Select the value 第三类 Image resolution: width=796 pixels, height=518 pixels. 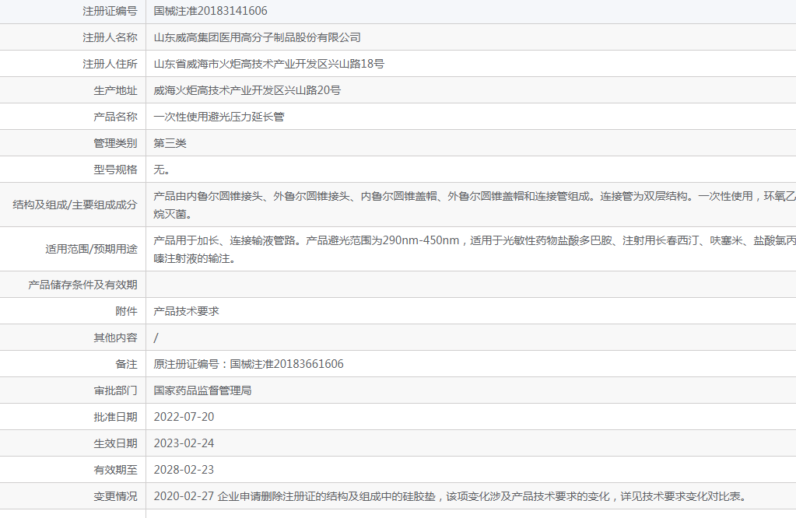[x=170, y=143]
